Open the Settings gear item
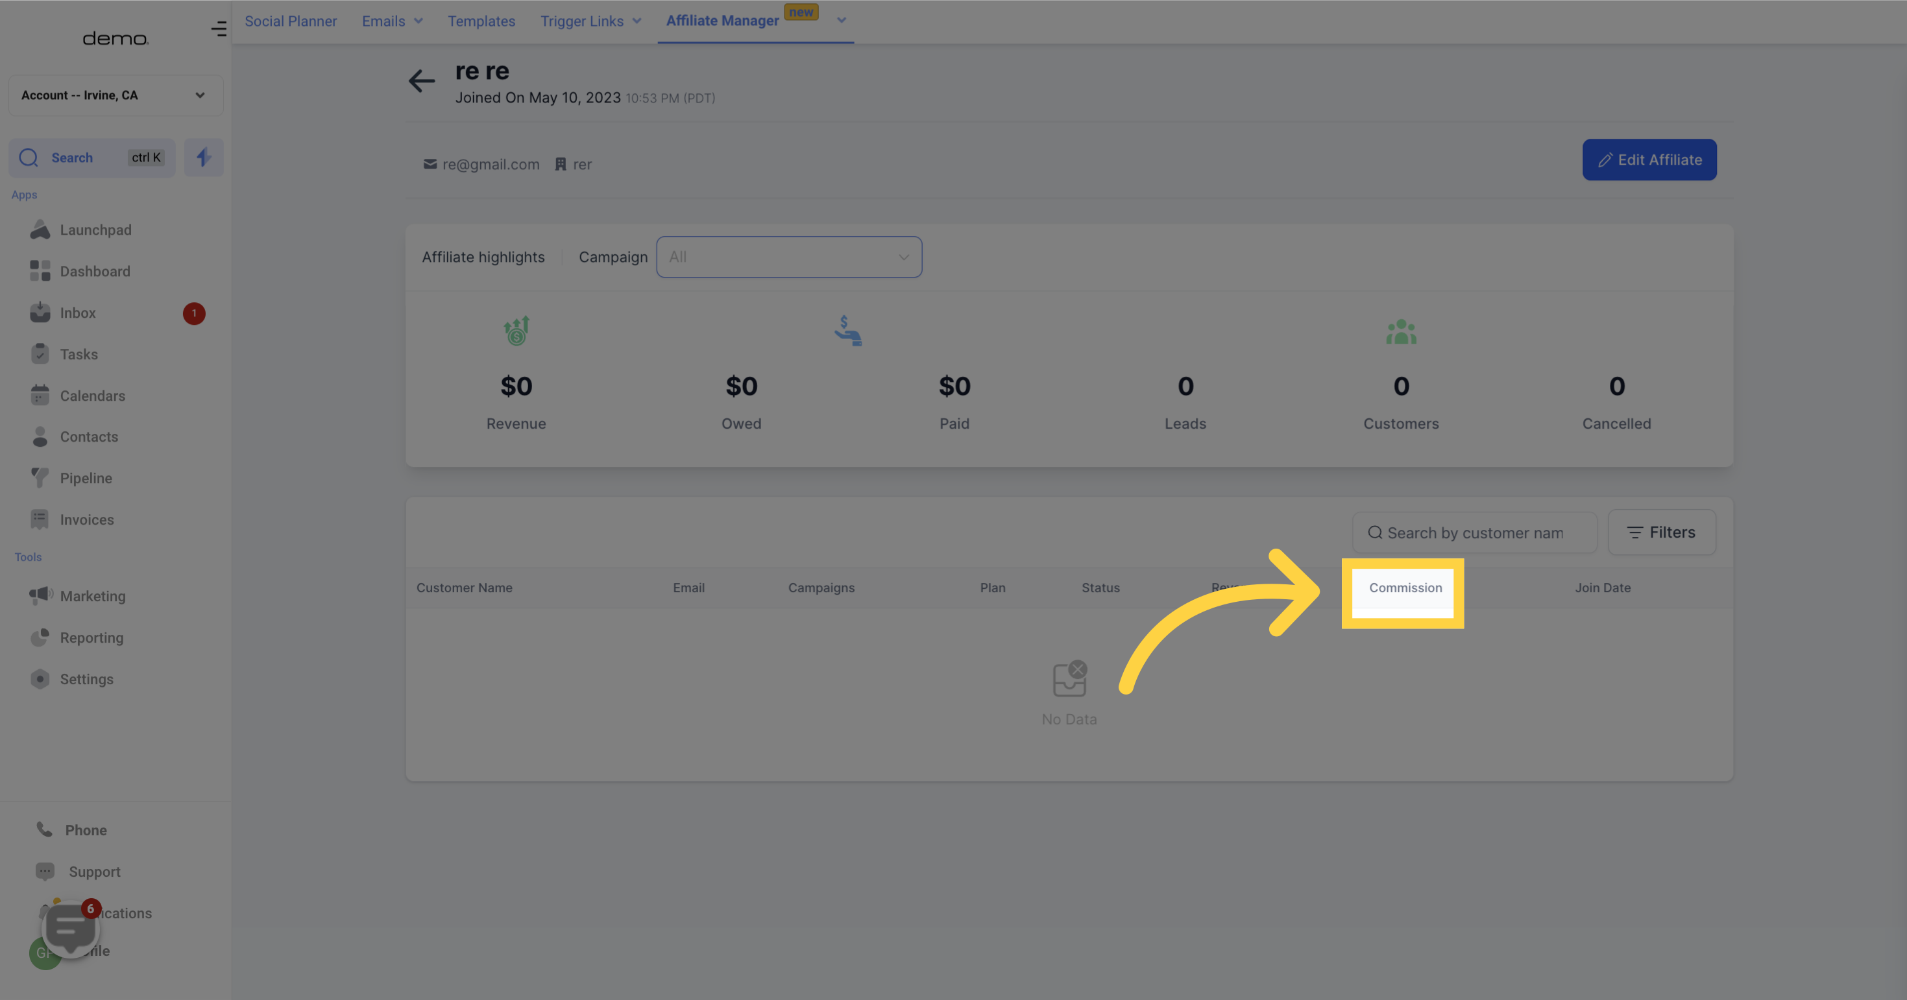The width and height of the screenshot is (1907, 1000). tap(86, 679)
